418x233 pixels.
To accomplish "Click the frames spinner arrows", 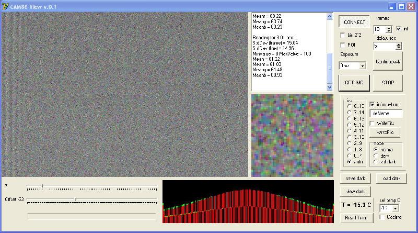I will click(x=389, y=29).
